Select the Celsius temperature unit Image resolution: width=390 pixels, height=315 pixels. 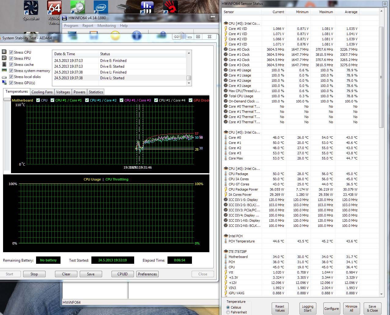coord(228,307)
